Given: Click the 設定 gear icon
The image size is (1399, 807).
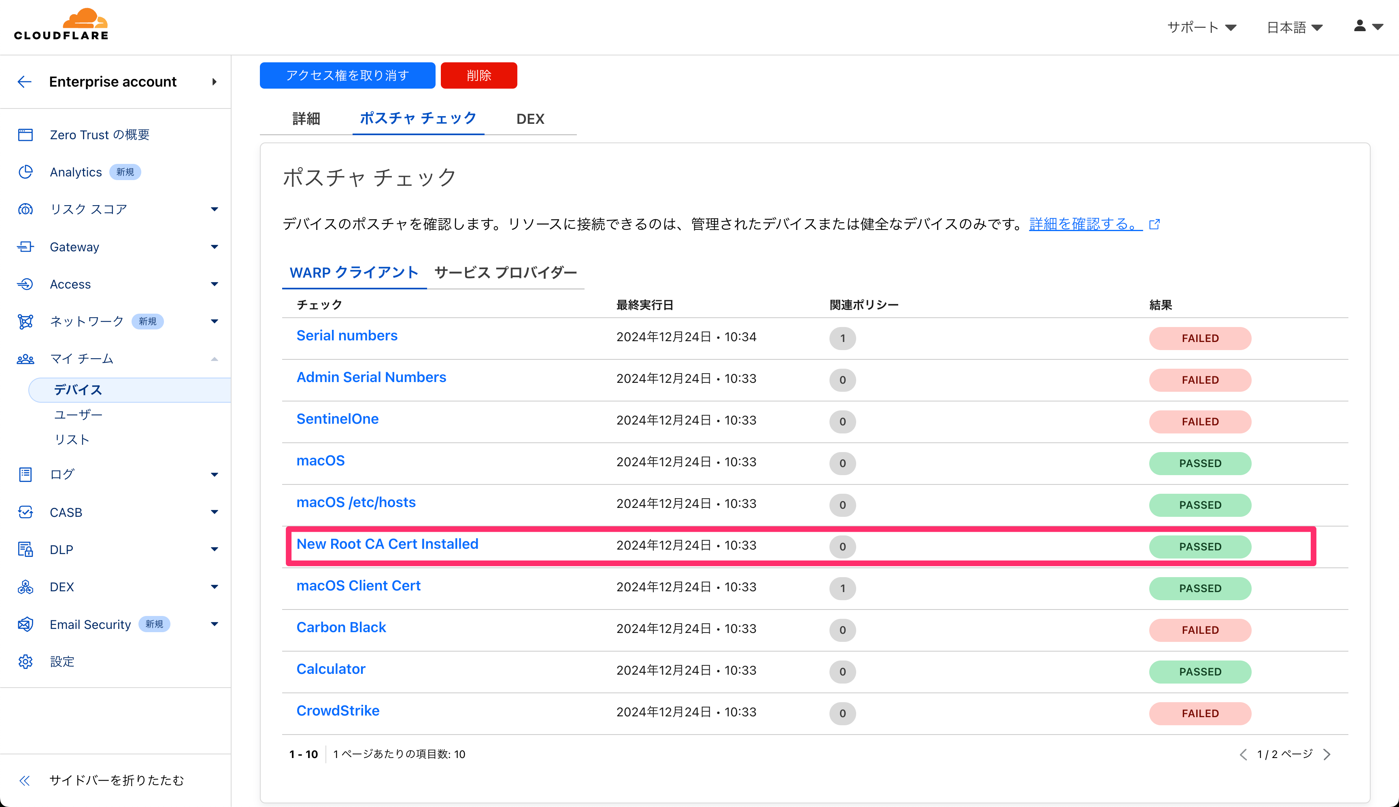Looking at the screenshot, I should click(x=26, y=662).
